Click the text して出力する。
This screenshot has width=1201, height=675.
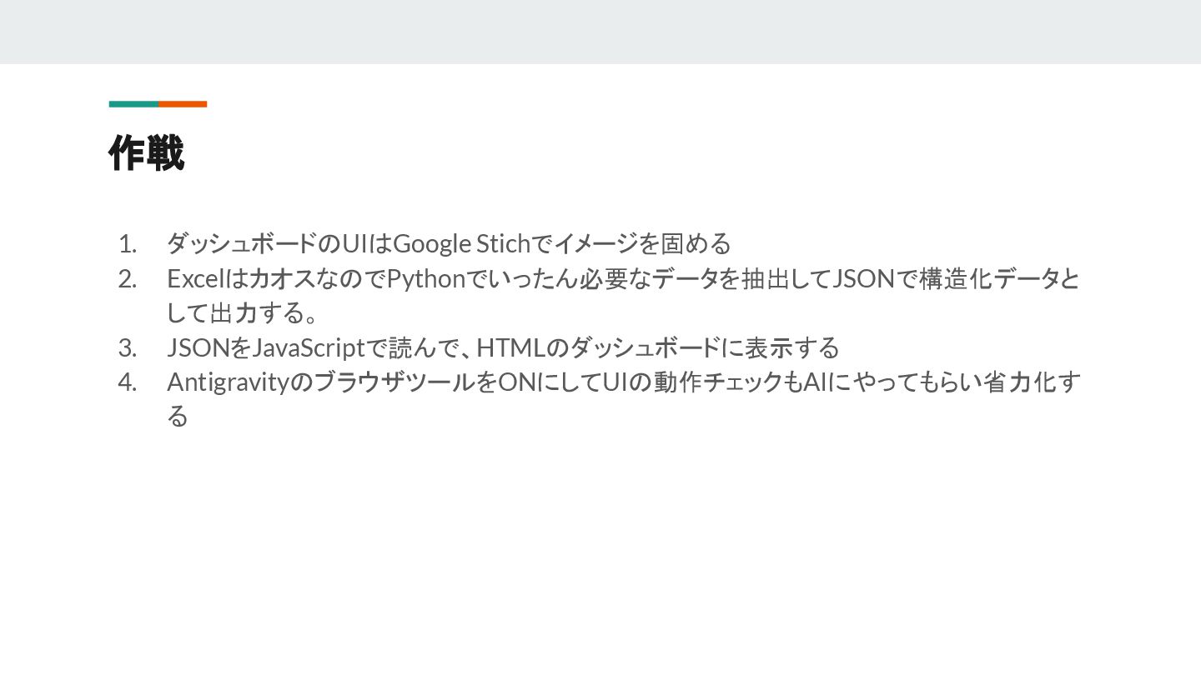[x=242, y=312]
